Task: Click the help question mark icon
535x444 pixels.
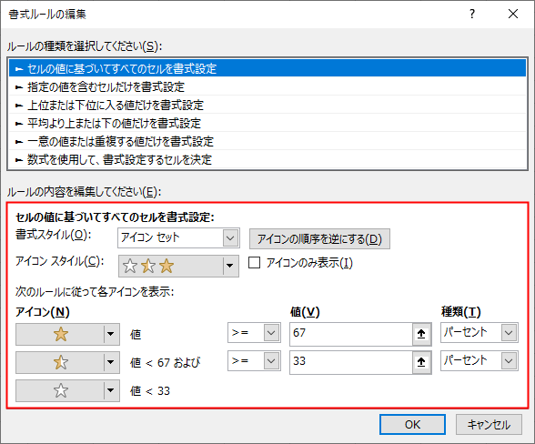Action: click(x=472, y=14)
